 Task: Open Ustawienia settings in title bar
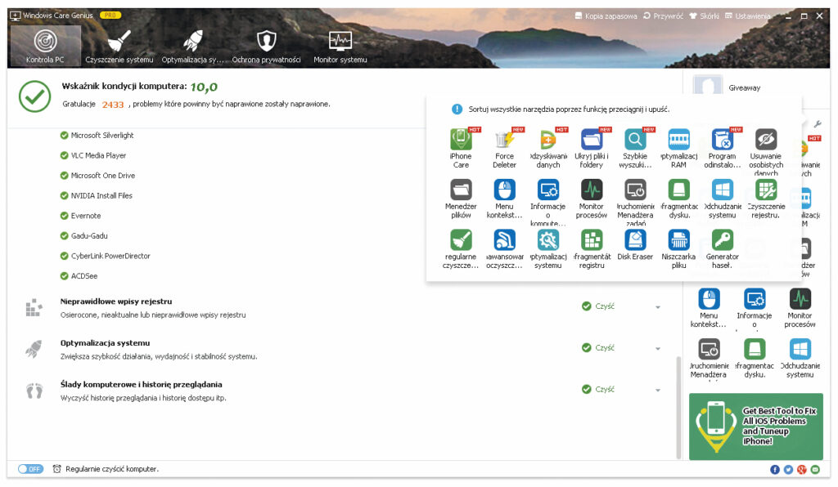747,16
